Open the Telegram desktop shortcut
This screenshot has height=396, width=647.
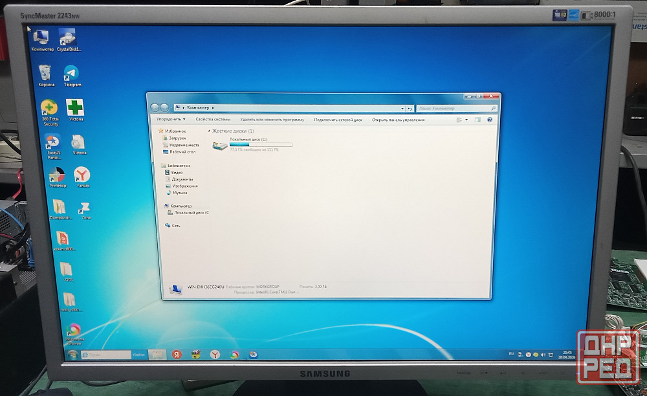coord(71,74)
